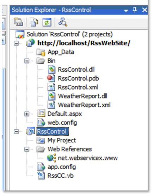
Task: Select the My Project item
Action: point(62,140)
